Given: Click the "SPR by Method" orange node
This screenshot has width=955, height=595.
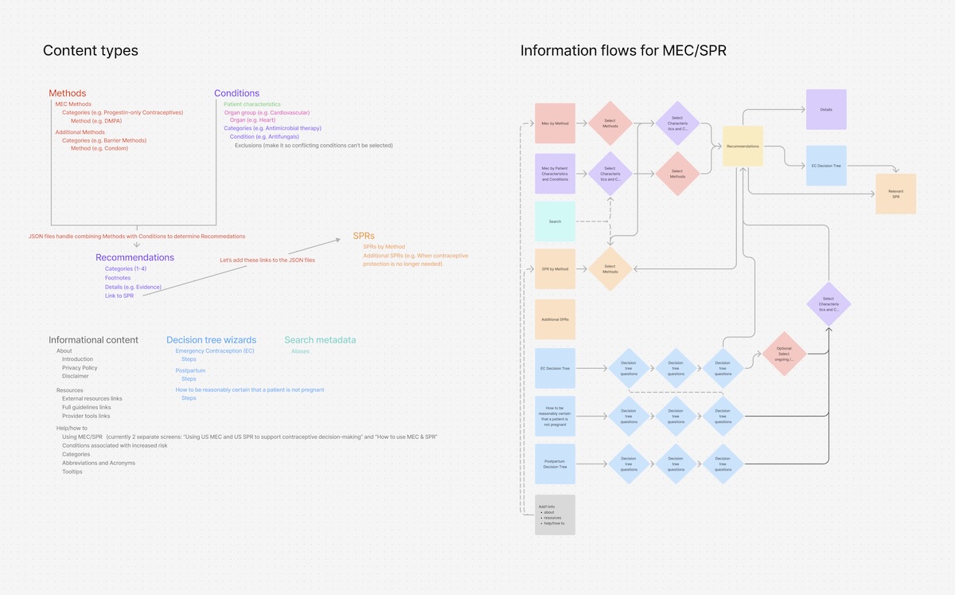Looking at the screenshot, I should [x=555, y=269].
